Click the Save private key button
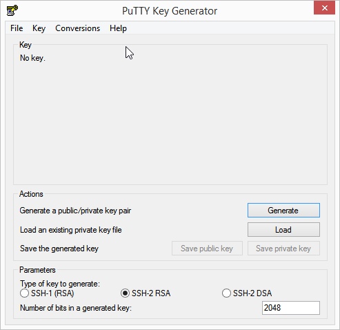 coord(283,249)
